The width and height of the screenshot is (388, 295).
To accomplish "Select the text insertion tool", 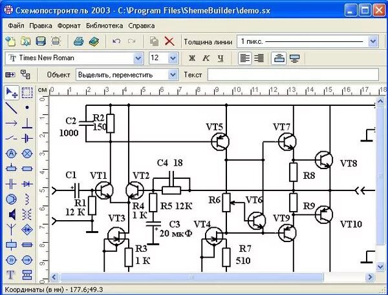I will coord(12,276).
